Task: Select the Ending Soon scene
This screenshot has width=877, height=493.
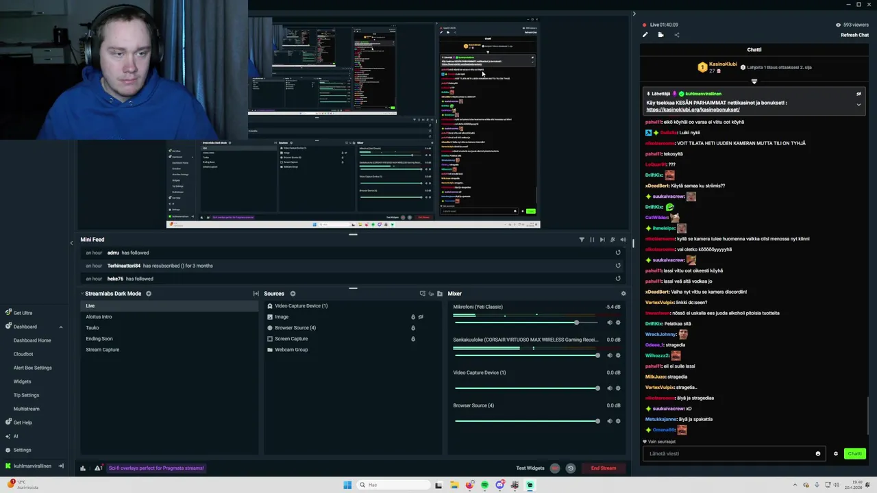Action: pyautogui.click(x=169, y=339)
